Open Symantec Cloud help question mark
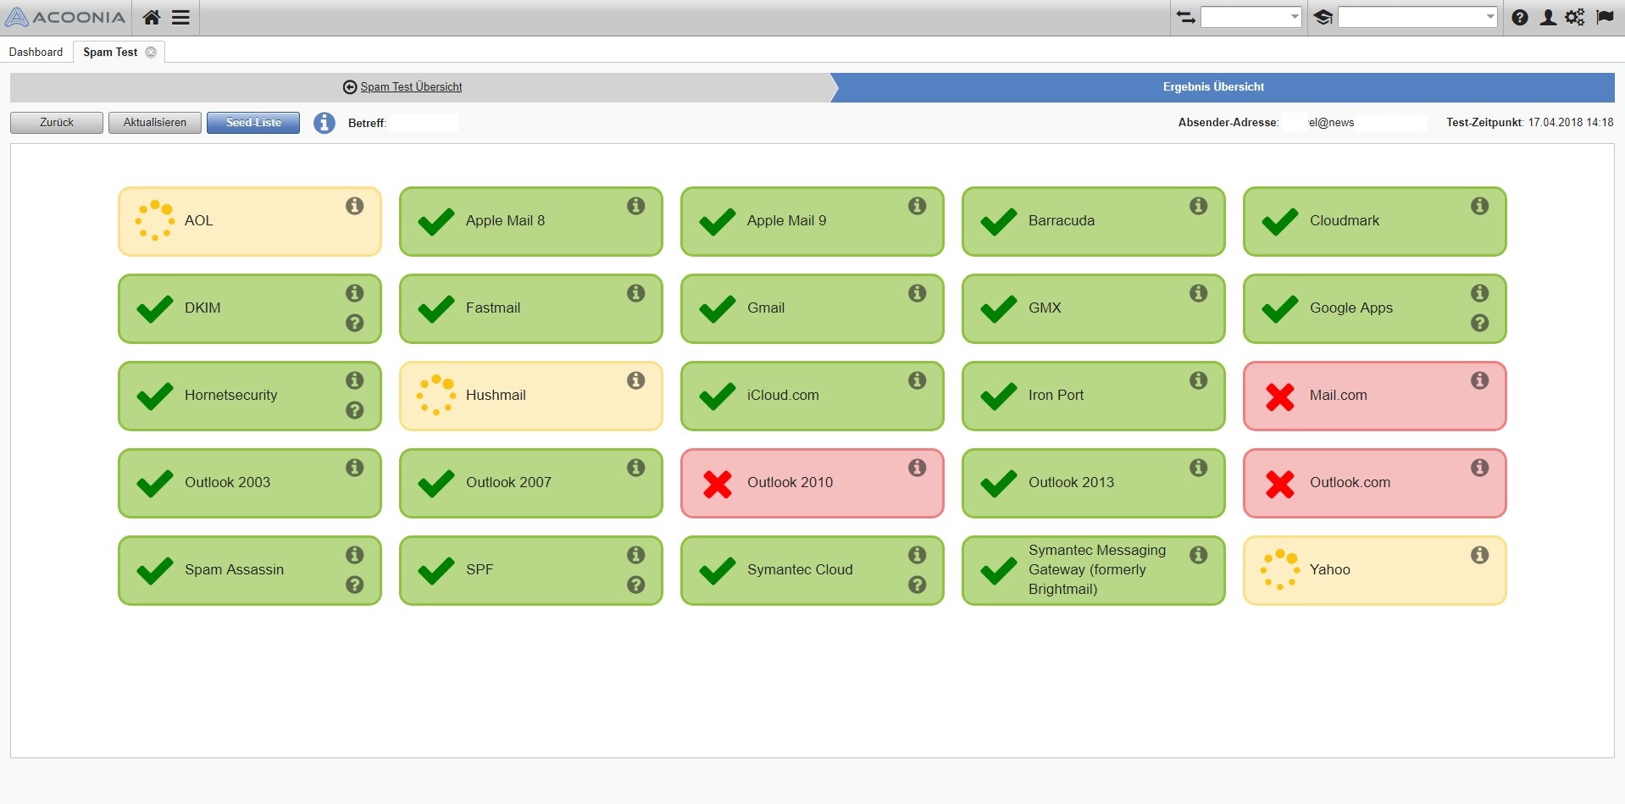The width and height of the screenshot is (1625, 804). pos(918,585)
